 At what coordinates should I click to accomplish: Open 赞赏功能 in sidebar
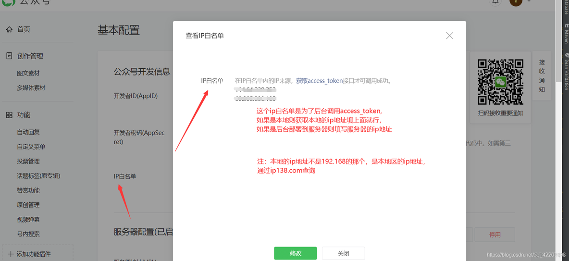click(28, 190)
